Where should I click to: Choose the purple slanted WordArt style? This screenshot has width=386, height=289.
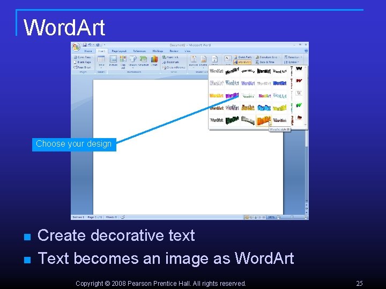coord(232,96)
